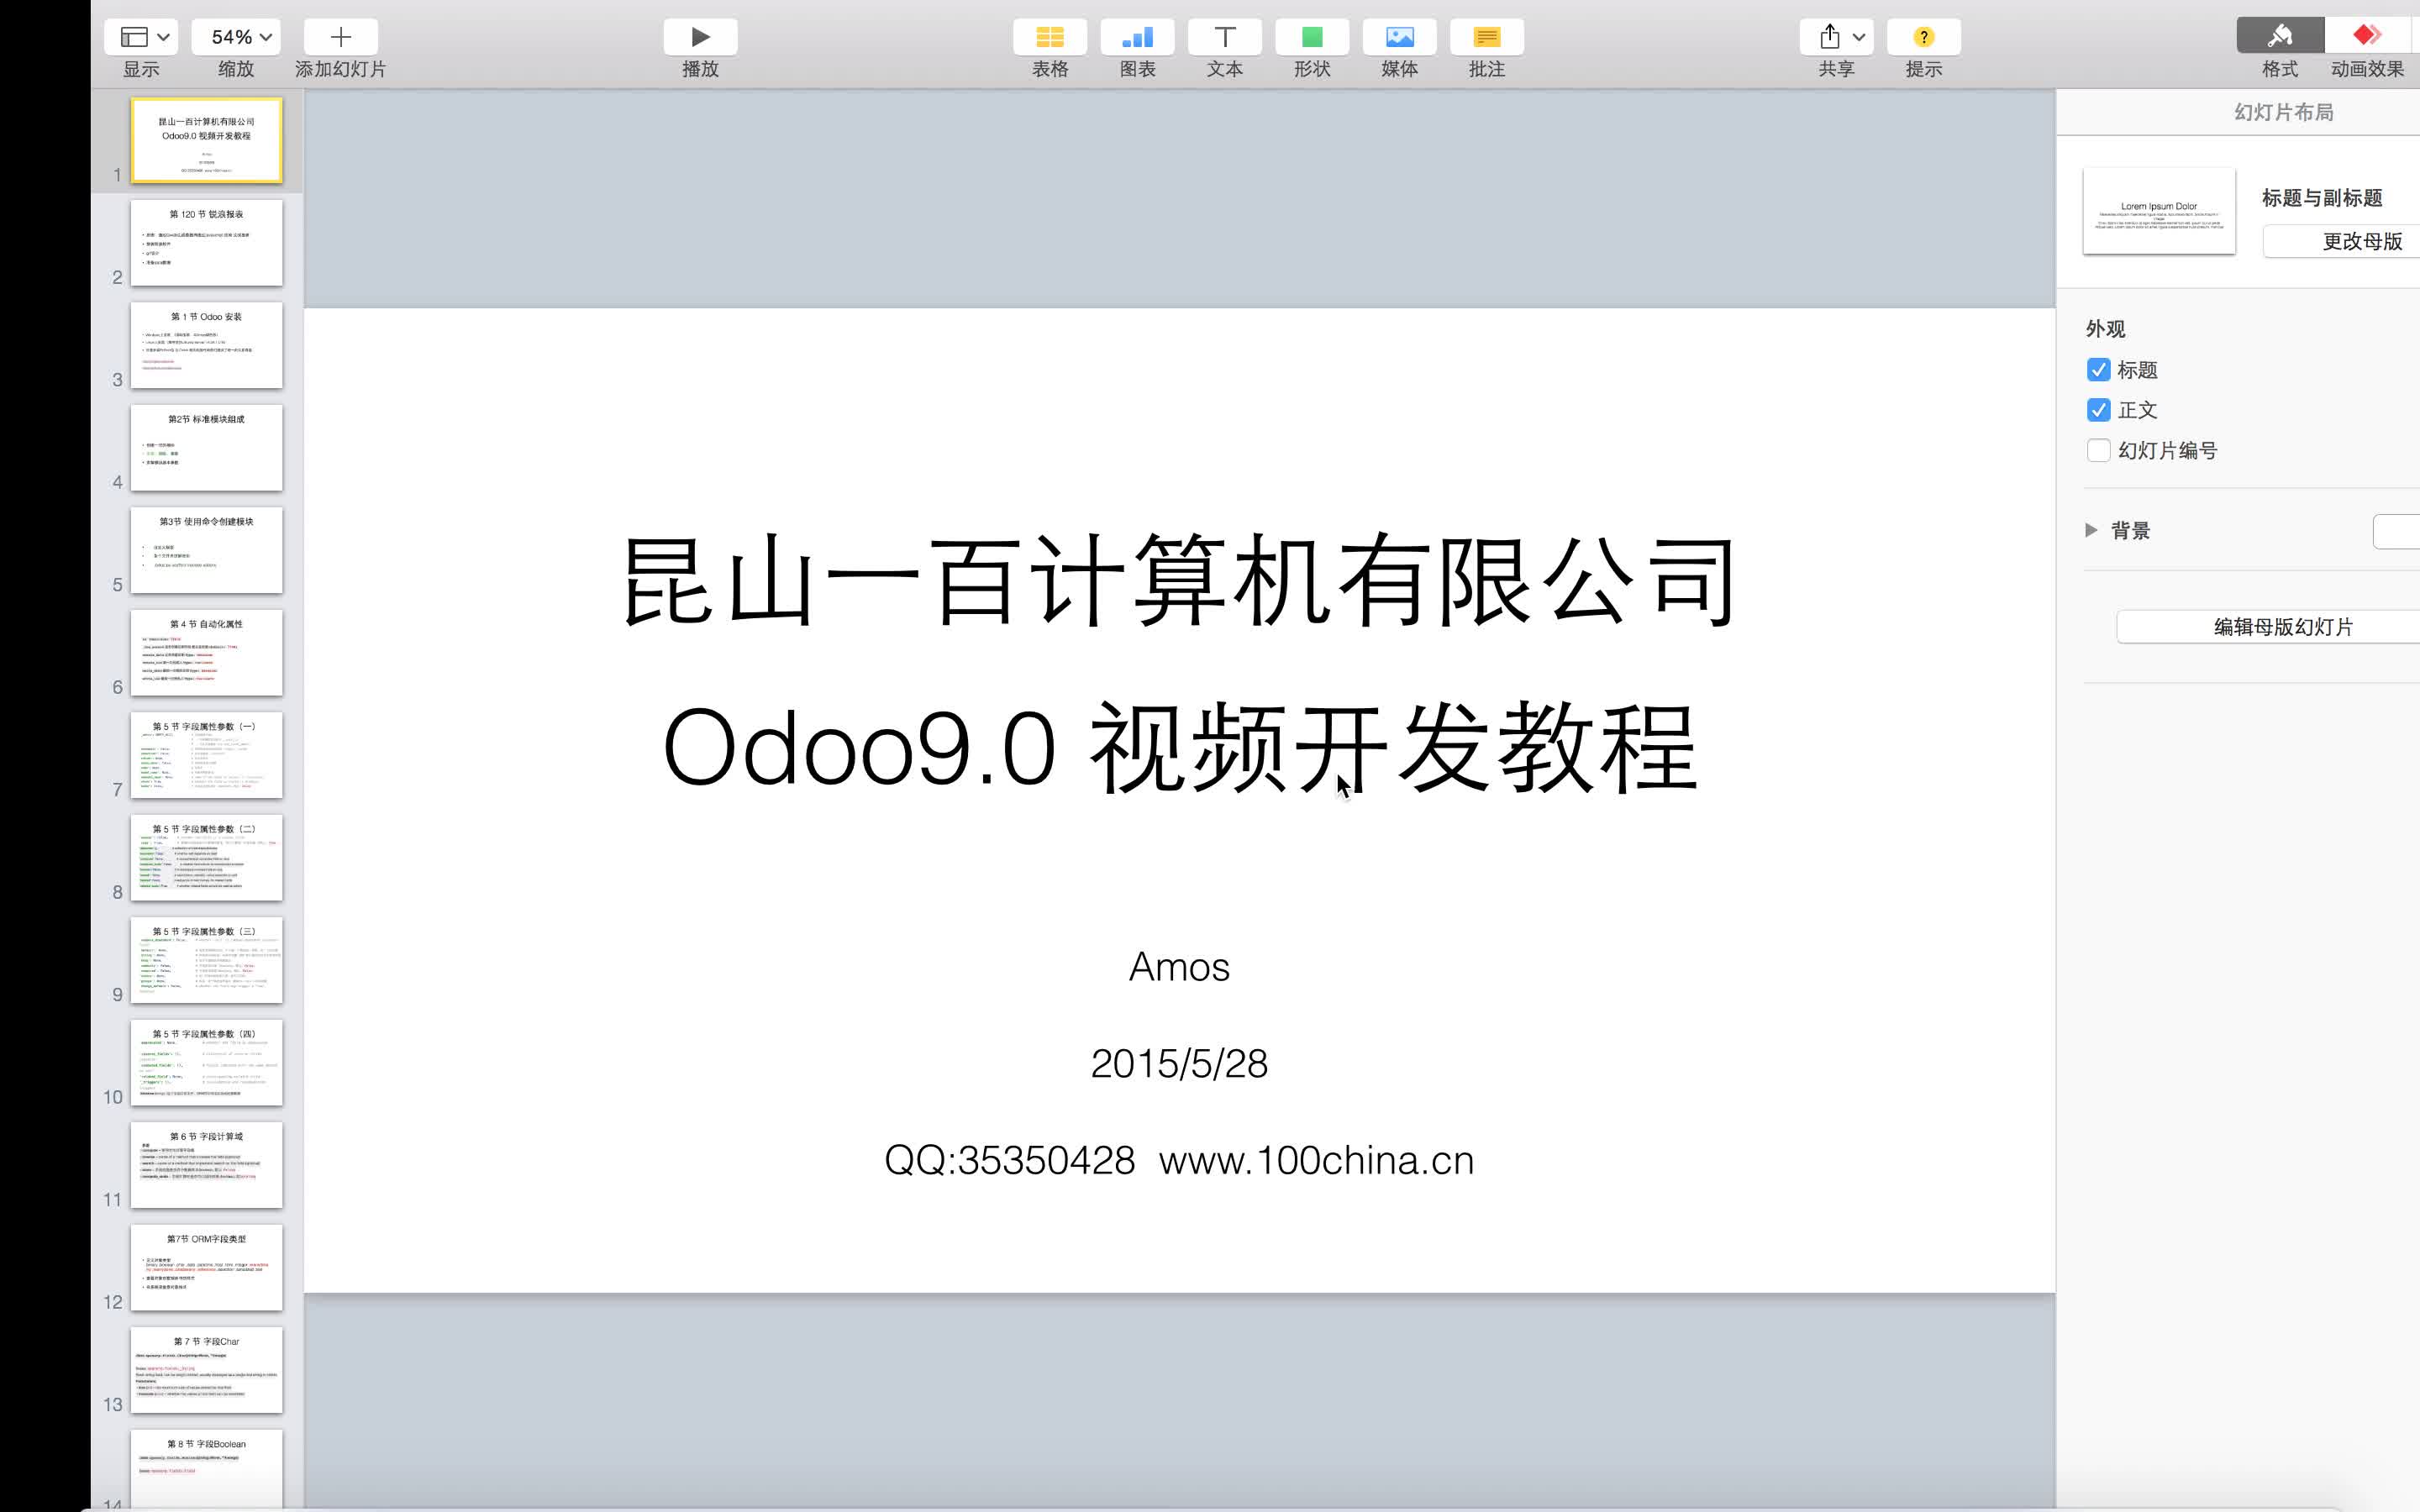Click the 批注 (Comment) icon in toolbar

pyautogui.click(x=1486, y=34)
